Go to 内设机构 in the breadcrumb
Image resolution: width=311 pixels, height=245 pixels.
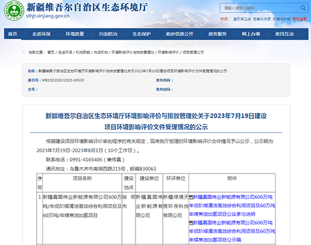pos(101,52)
